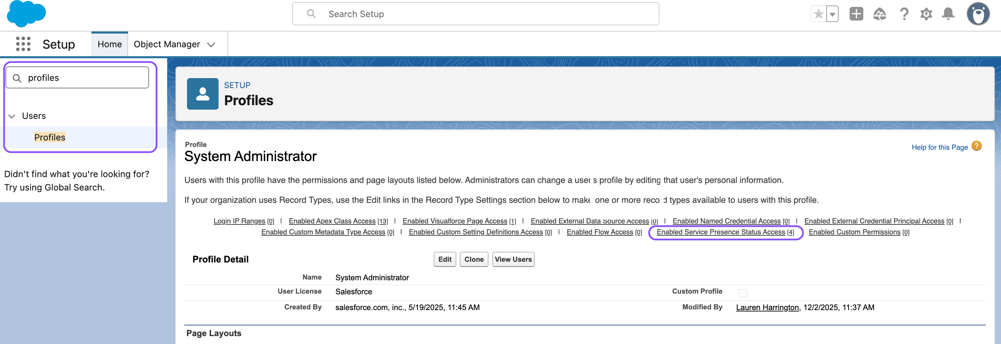1001x344 pixels.
Task: Open the user avatar menu
Action: [x=978, y=14]
